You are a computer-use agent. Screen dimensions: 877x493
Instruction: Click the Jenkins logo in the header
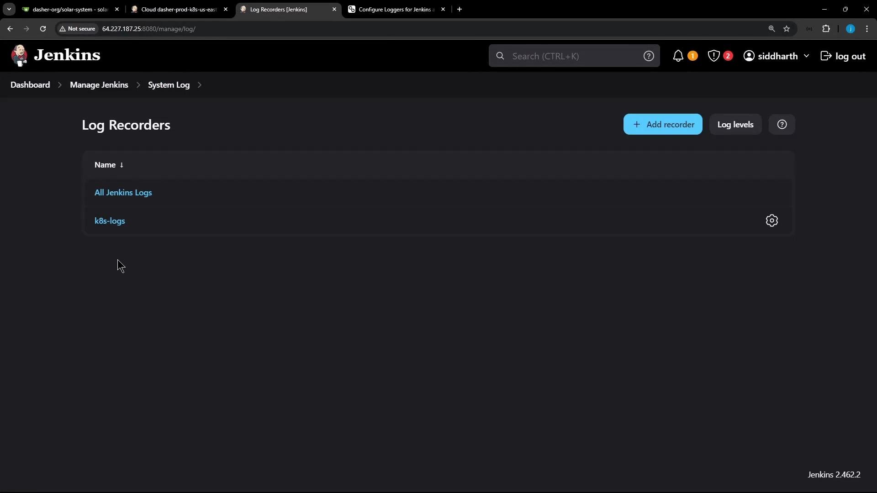point(55,56)
